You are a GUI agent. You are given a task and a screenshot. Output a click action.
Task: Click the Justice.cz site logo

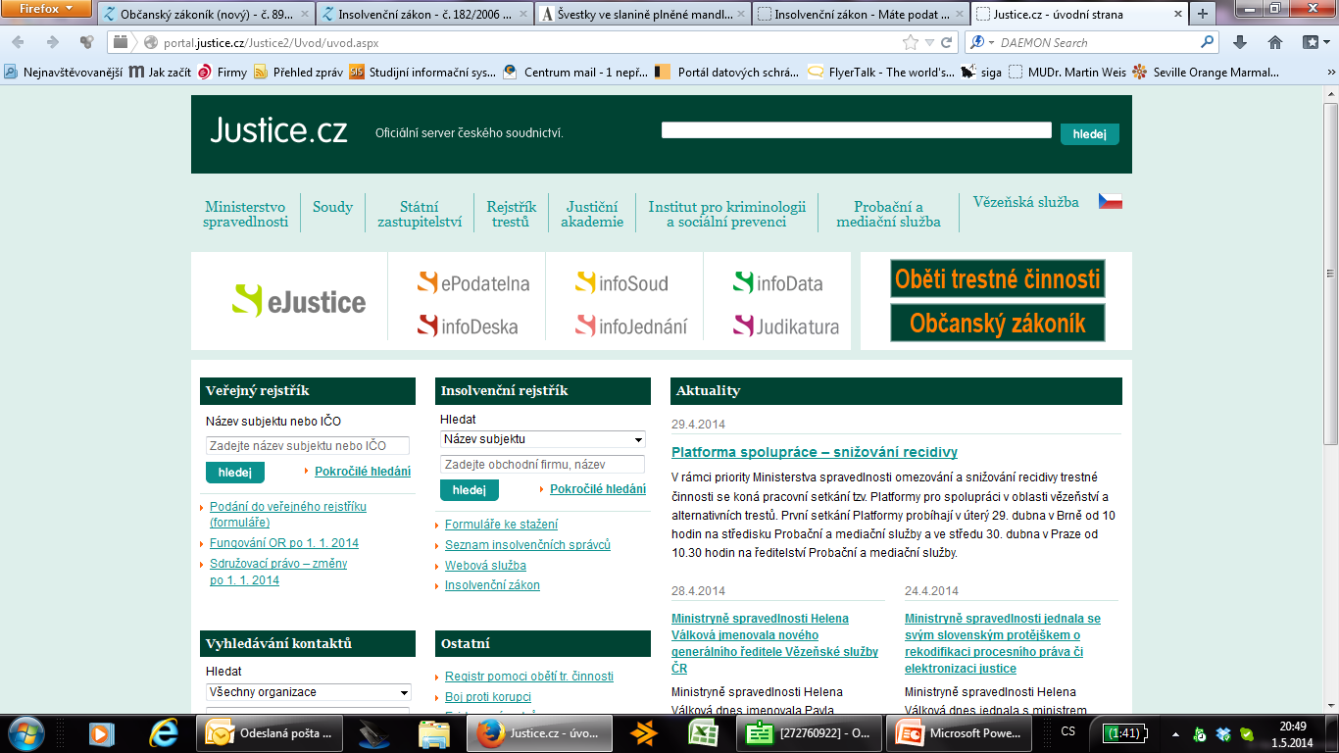(278, 131)
